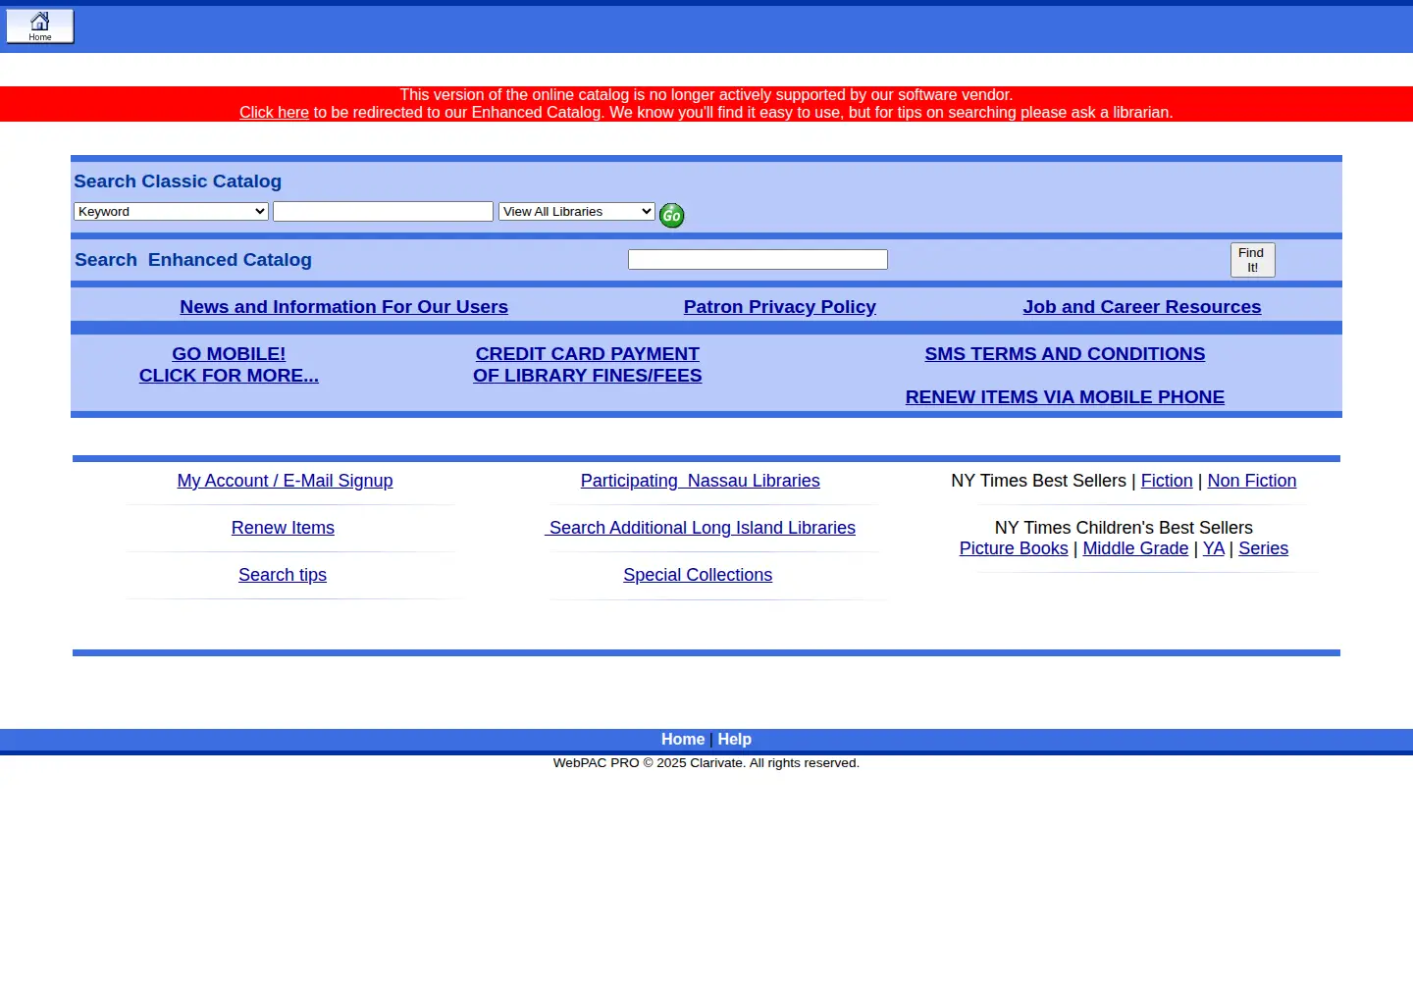
Task: Expand the View All Libraries dropdown
Action: pyautogui.click(x=577, y=211)
